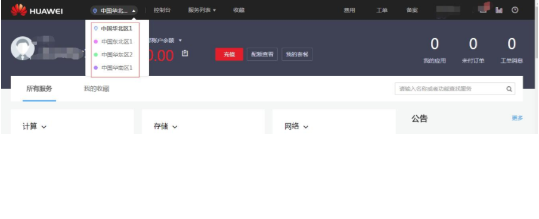
Task: Open 工单消息 count
Action: (512, 51)
